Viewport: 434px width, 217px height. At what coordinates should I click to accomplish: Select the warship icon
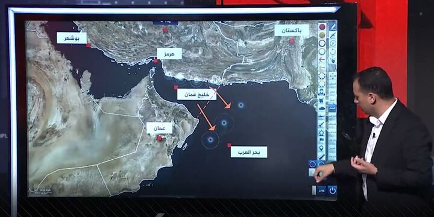click(x=322, y=116)
